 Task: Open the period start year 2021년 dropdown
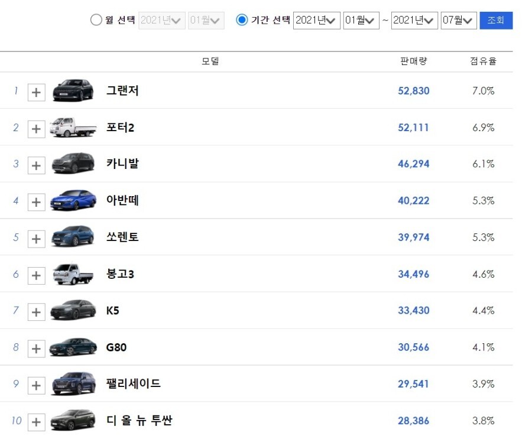coord(317,21)
